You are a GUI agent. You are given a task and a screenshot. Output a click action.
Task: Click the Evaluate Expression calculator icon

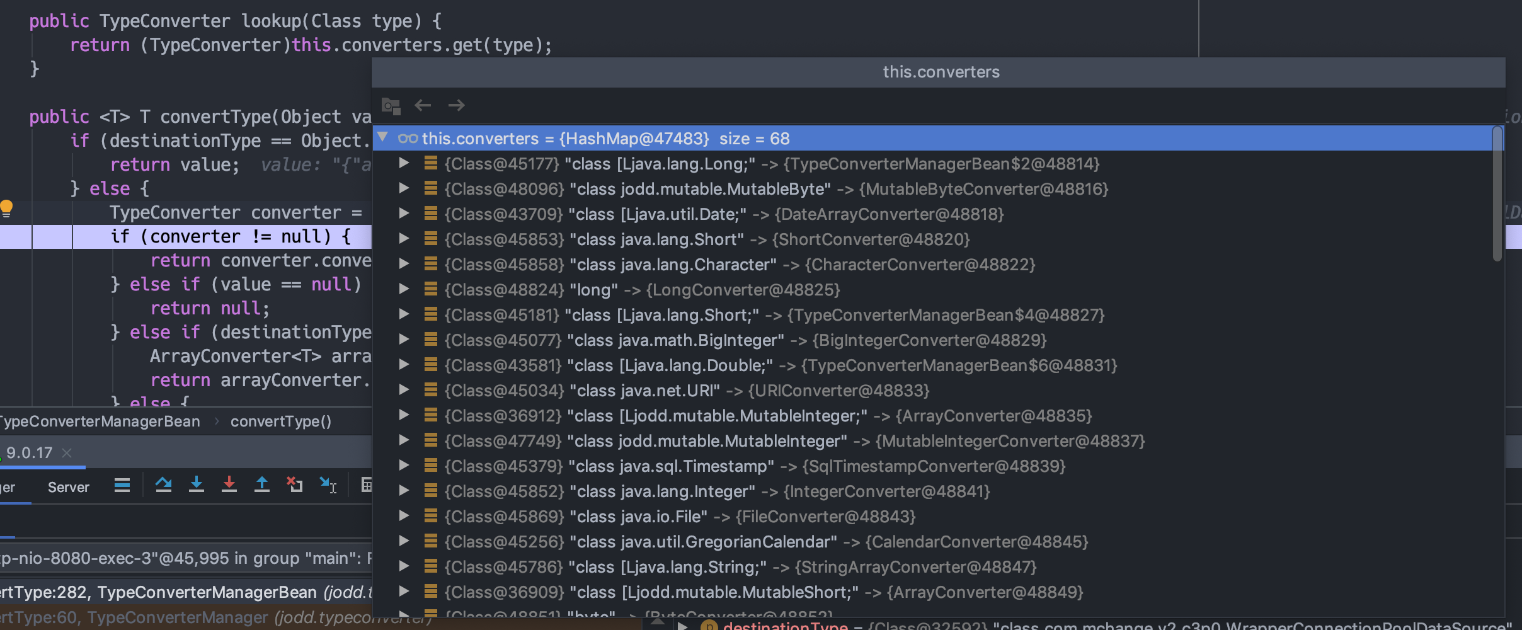366,484
